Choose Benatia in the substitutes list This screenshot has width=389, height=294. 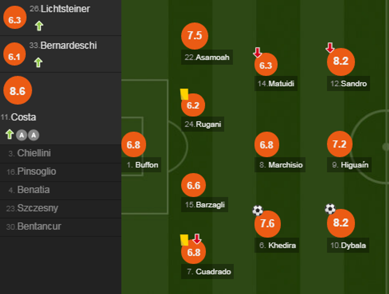click(x=33, y=190)
